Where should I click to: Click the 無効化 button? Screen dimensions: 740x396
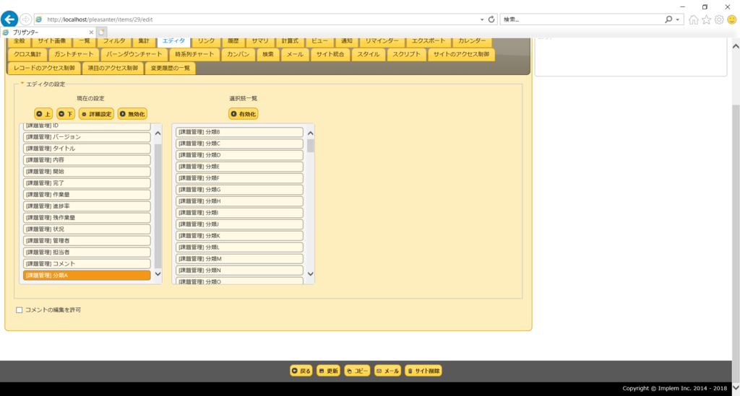click(133, 114)
